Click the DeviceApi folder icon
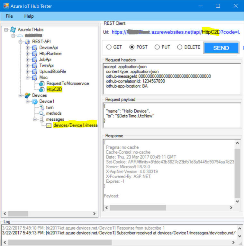Viewport: 244px width, 246px height. point(34,48)
